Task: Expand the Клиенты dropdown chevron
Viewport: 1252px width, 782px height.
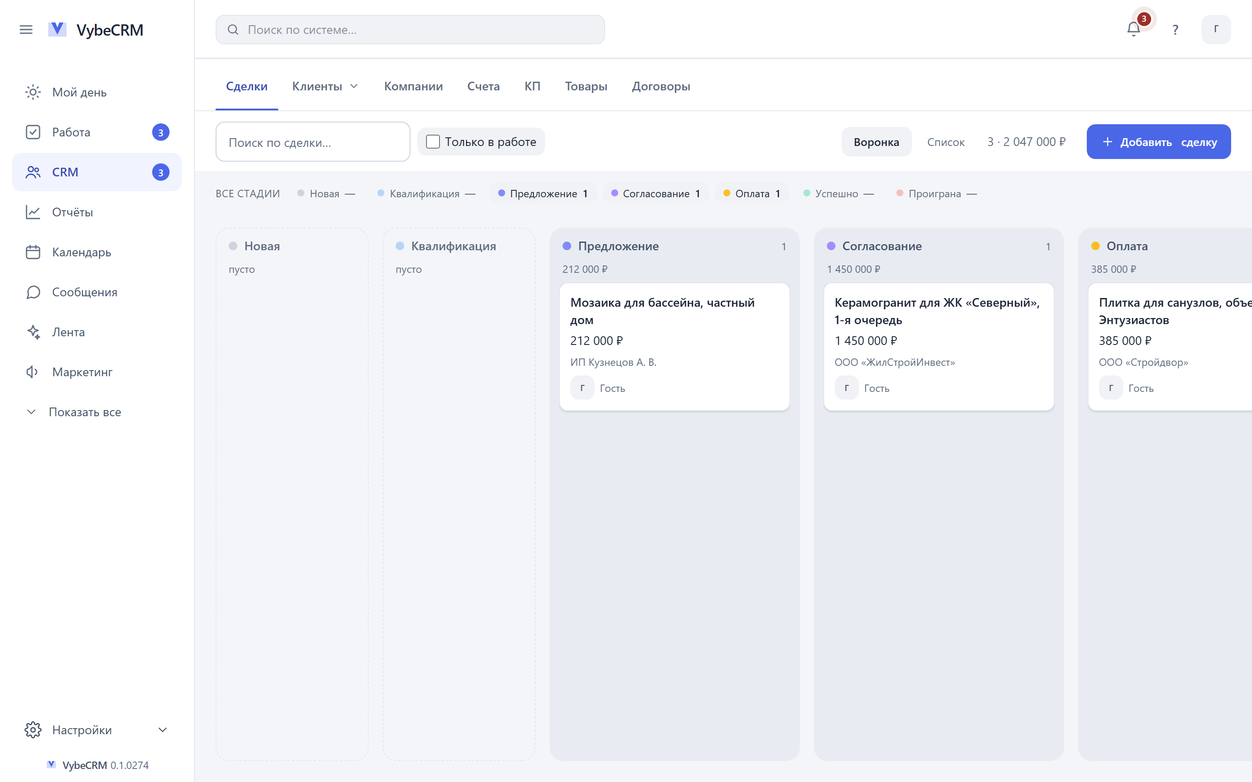Action: point(354,86)
